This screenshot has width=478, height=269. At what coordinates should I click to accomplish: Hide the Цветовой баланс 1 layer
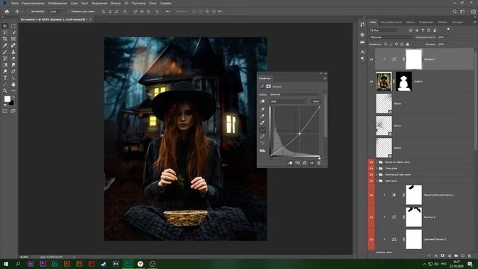point(371,239)
